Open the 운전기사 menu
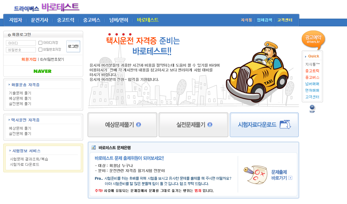Image resolution: width=347 pixels, height=204 pixels. (40, 20)
